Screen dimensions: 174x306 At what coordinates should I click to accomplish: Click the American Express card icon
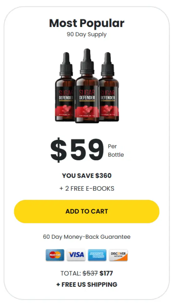click(97, 255)
